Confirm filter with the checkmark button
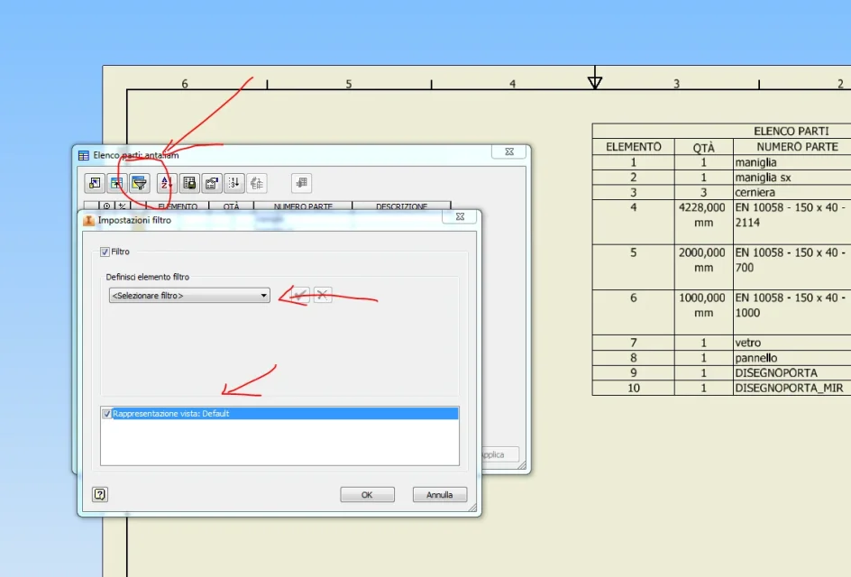The width and height of the screenshot is (851, 577). [x=300, y=295]
